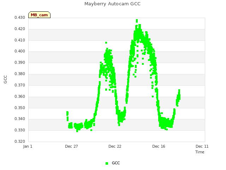
Task: Click the 0.330 y-axis value
Action: point(20,130)
